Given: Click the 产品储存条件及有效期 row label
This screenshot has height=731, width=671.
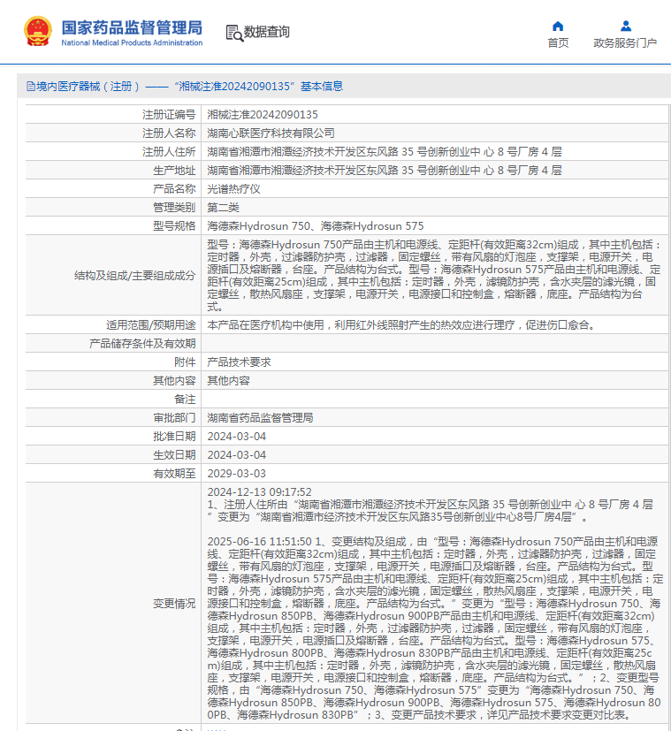Looking at the screenshot, I should tap(142, 344).
